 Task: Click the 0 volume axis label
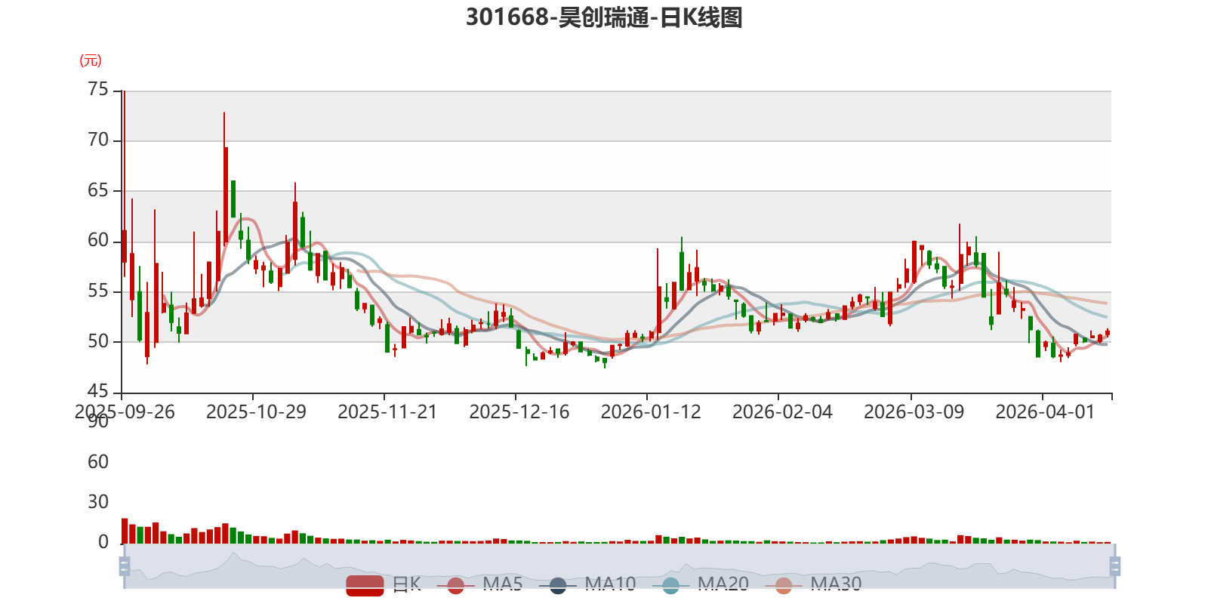click(103, 542)
